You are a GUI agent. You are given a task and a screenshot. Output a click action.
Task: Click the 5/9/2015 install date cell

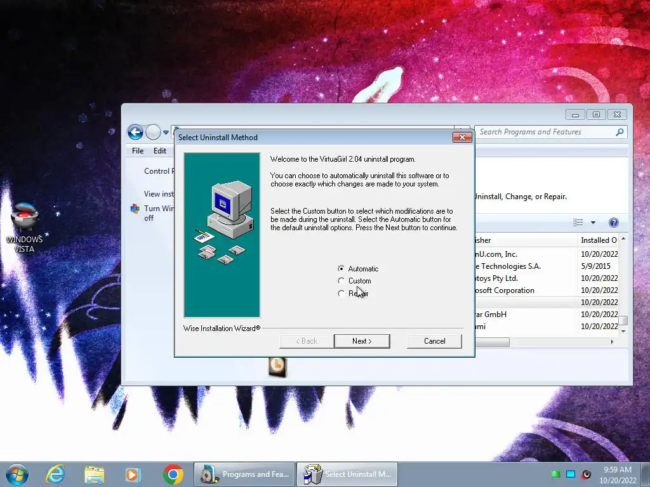click(x=595, y=266)
